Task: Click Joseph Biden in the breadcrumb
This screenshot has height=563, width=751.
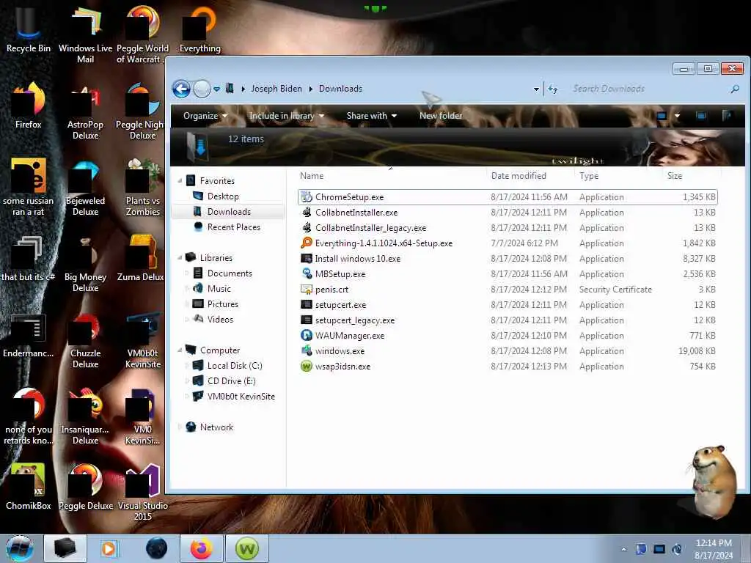Action: pyautogui.click(x=276, y=89)
